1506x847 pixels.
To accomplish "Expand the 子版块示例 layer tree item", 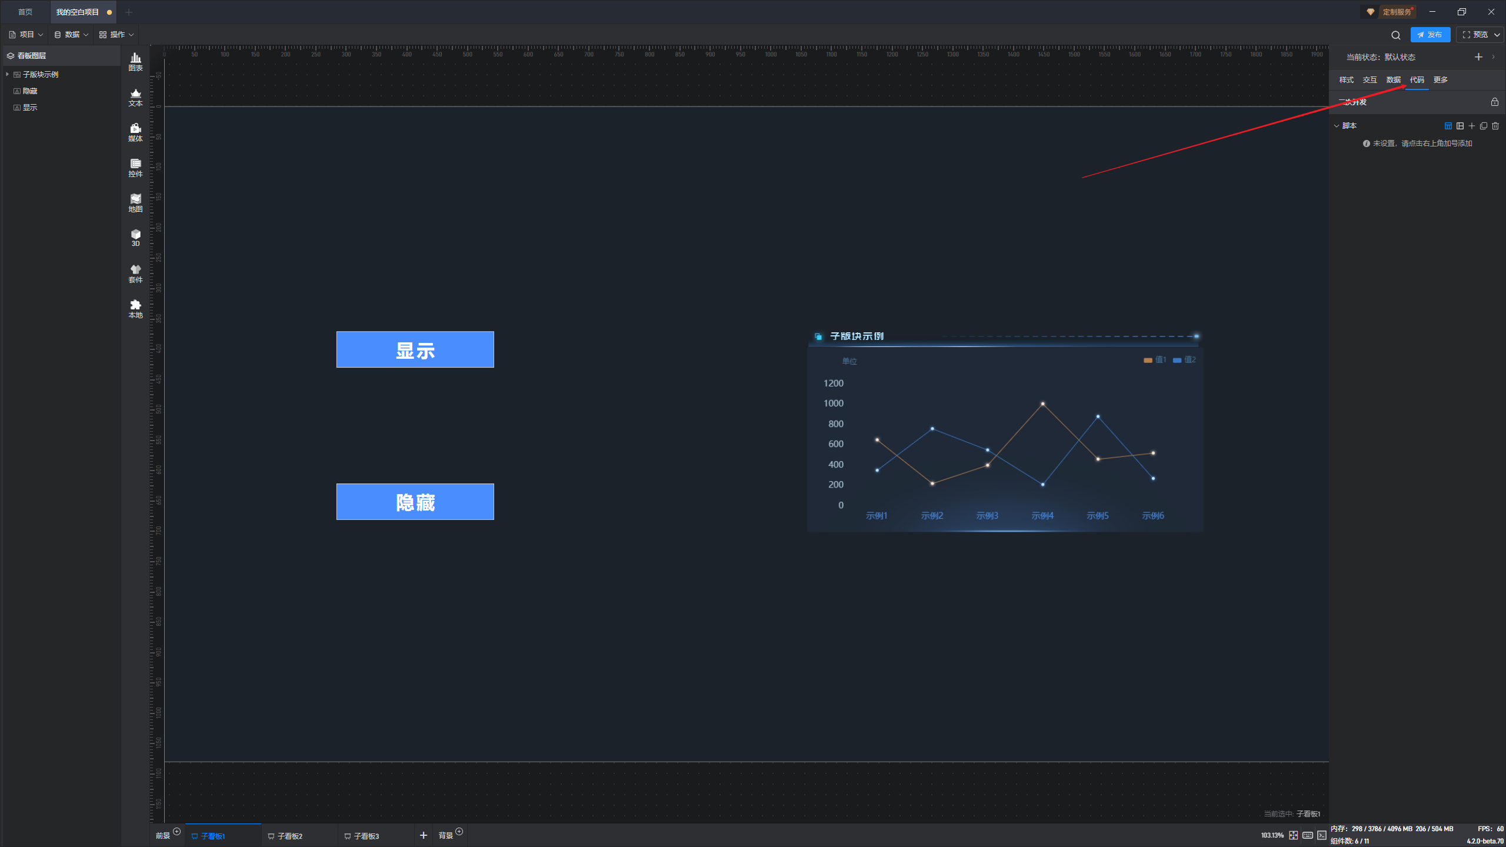I will click(7, 74).
